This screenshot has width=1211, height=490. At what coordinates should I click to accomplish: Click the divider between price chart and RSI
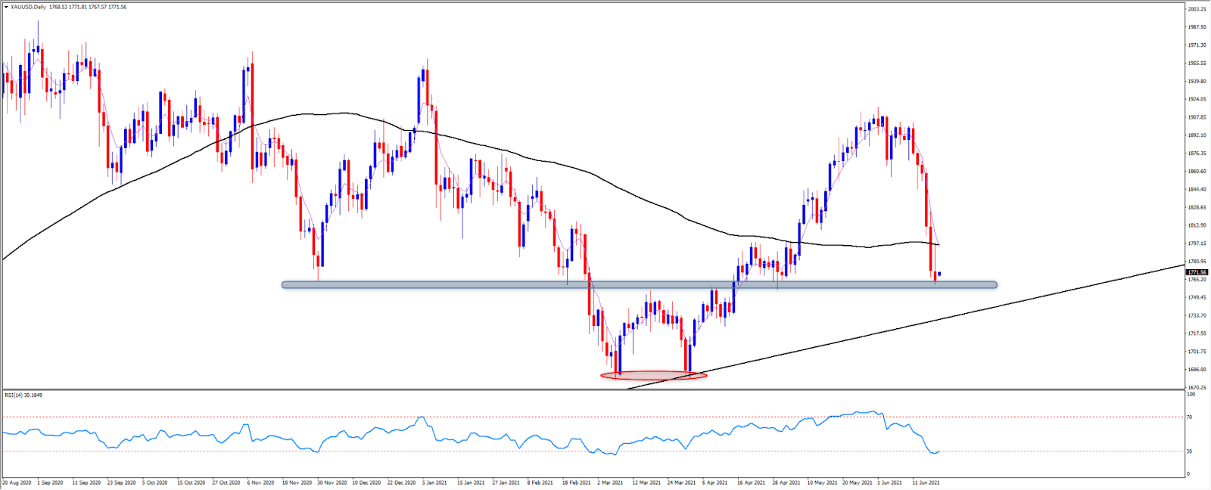pyautogui.click(x=590, y=389)
